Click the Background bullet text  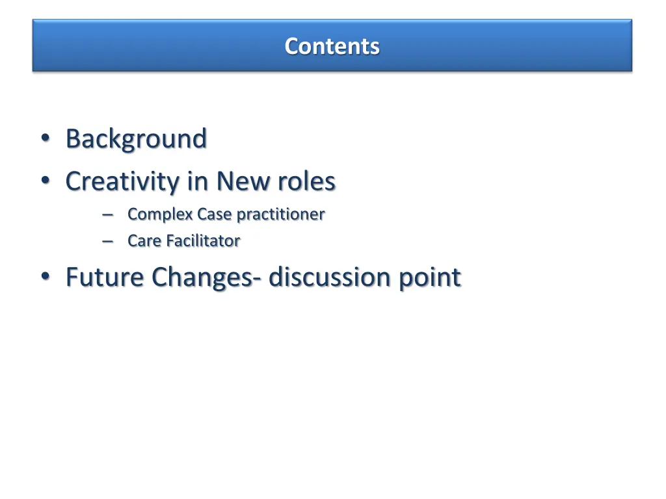[136, 139]
